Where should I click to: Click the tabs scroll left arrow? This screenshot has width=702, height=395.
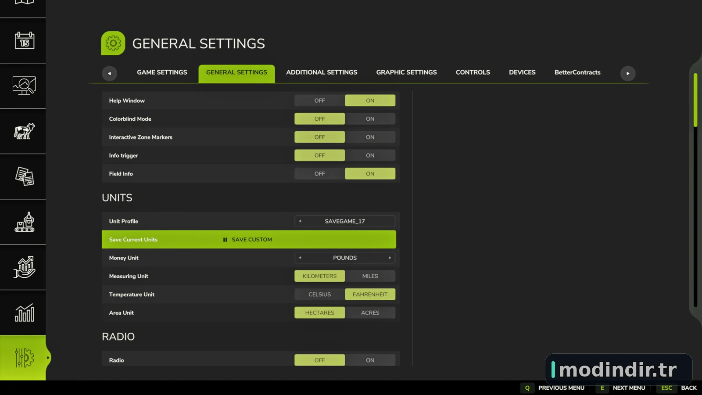coord(109,73)
